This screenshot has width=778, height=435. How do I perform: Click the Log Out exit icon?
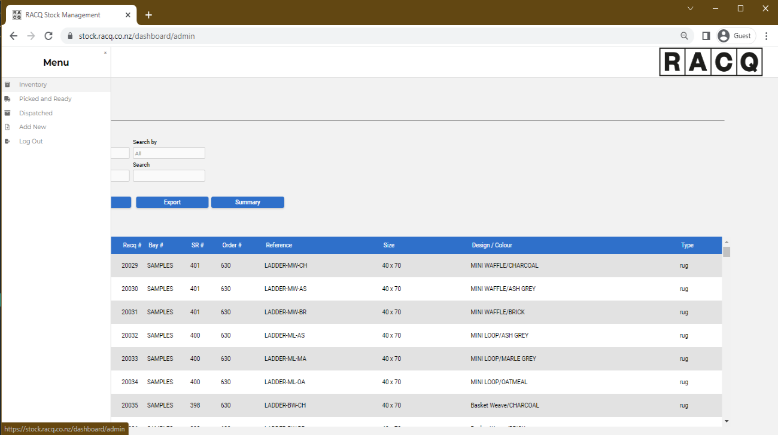point(7,142)
